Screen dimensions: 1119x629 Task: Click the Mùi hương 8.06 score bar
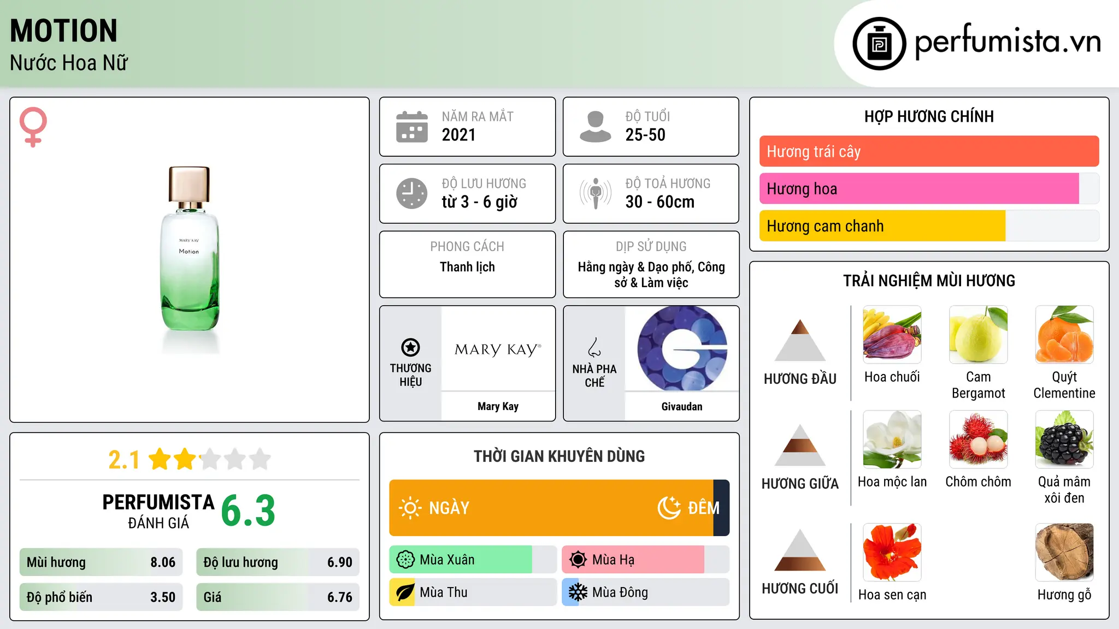[101, 562]
